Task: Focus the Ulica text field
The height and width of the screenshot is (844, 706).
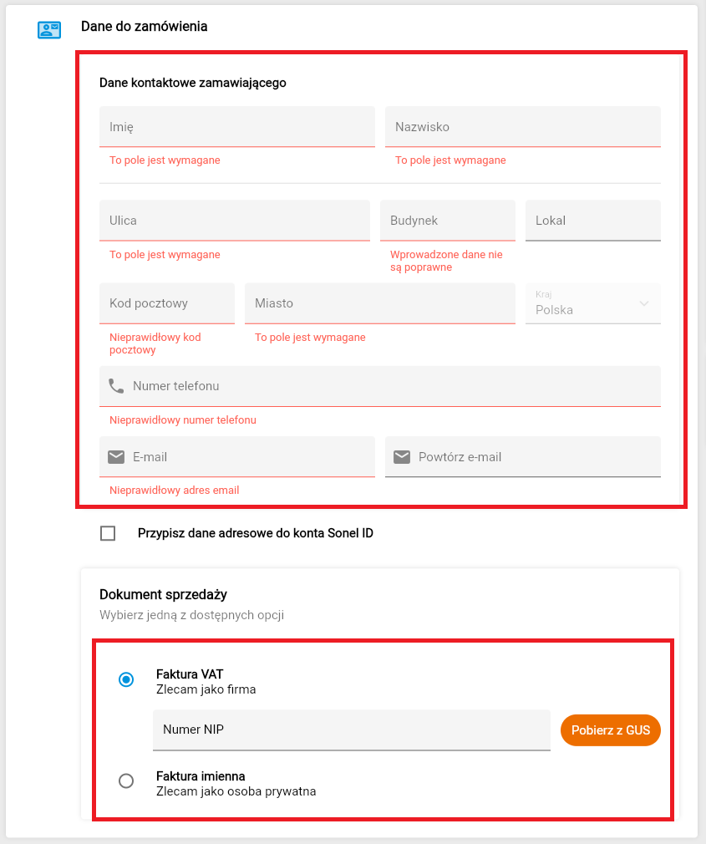Action: point(234,221)
